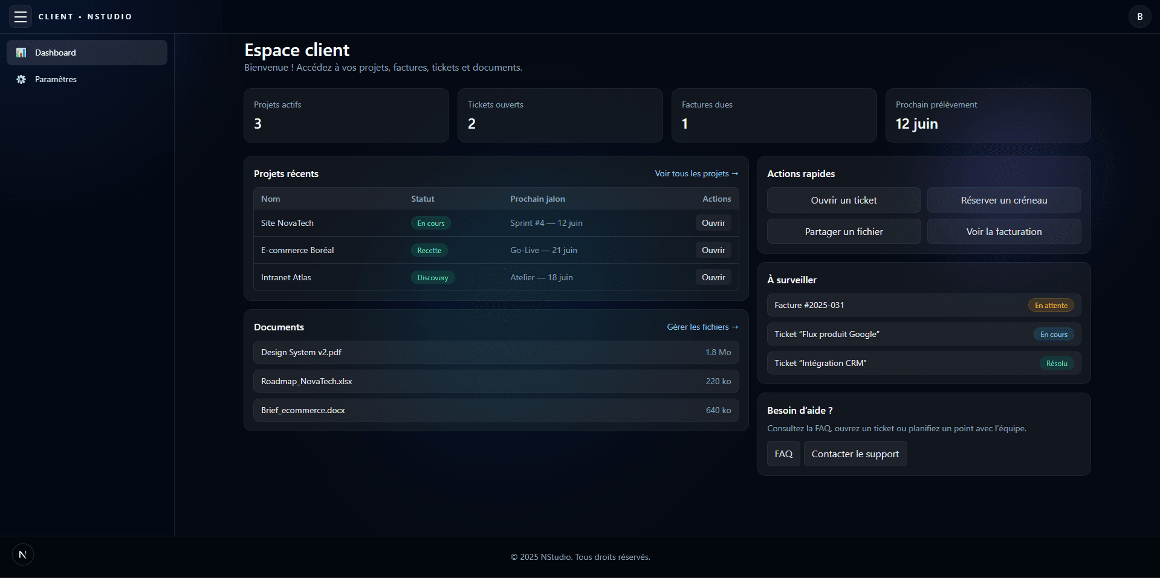This screenshot has width=1160, height=578.
Task: Follow the "Voir tous les projets" link
Action: pyautogui.click(x=696, y=173)
